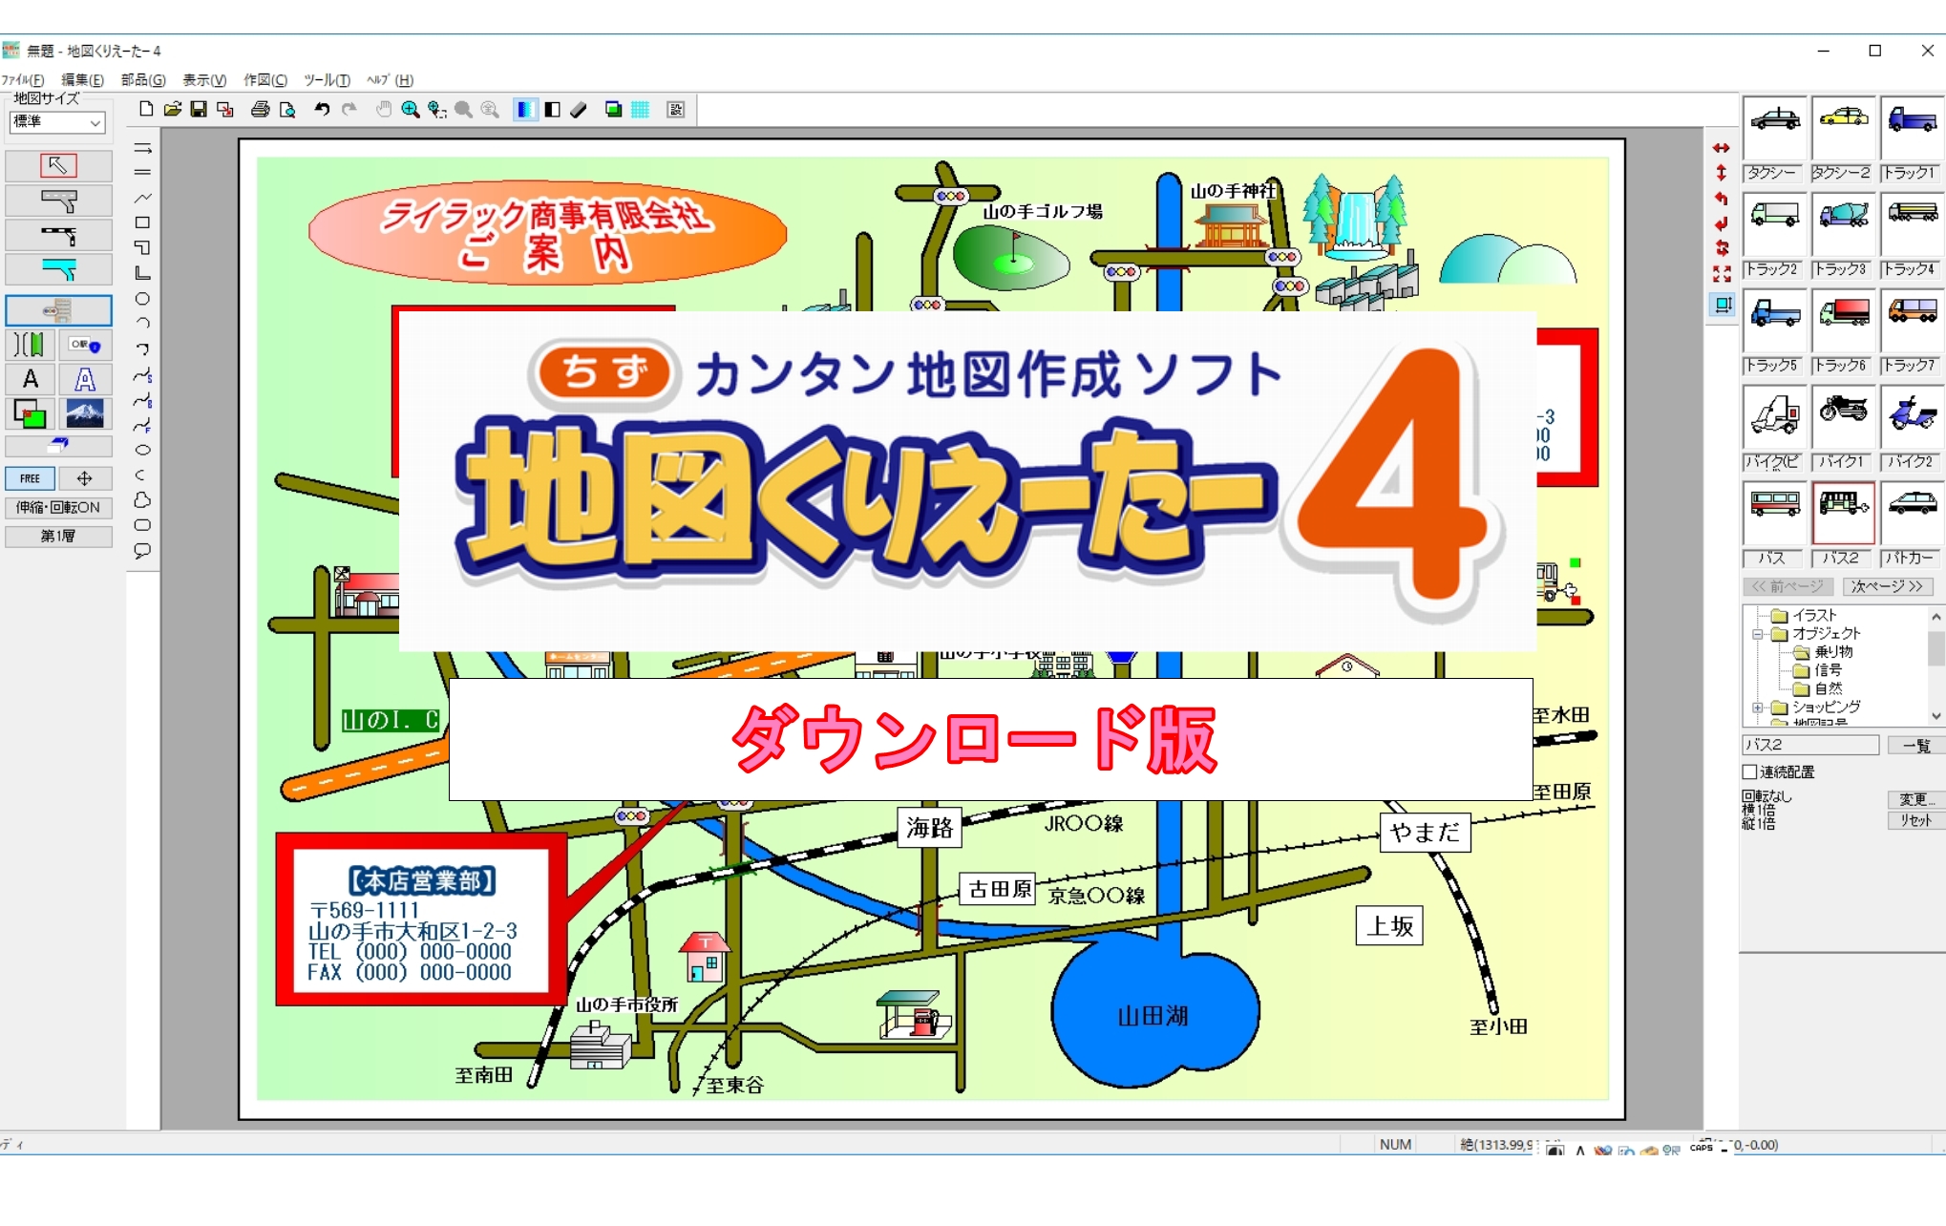Image resolution: width=1946 pixels, height=1226 pixels.
Task: Select the plain text A tool
Action: point(31,379)
